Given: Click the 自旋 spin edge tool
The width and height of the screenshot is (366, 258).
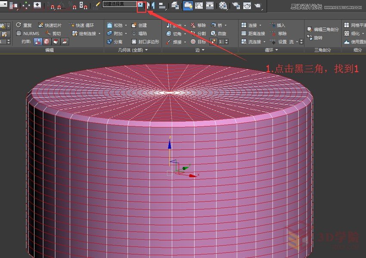Looking at the screenshot, I should click(218, 34).
